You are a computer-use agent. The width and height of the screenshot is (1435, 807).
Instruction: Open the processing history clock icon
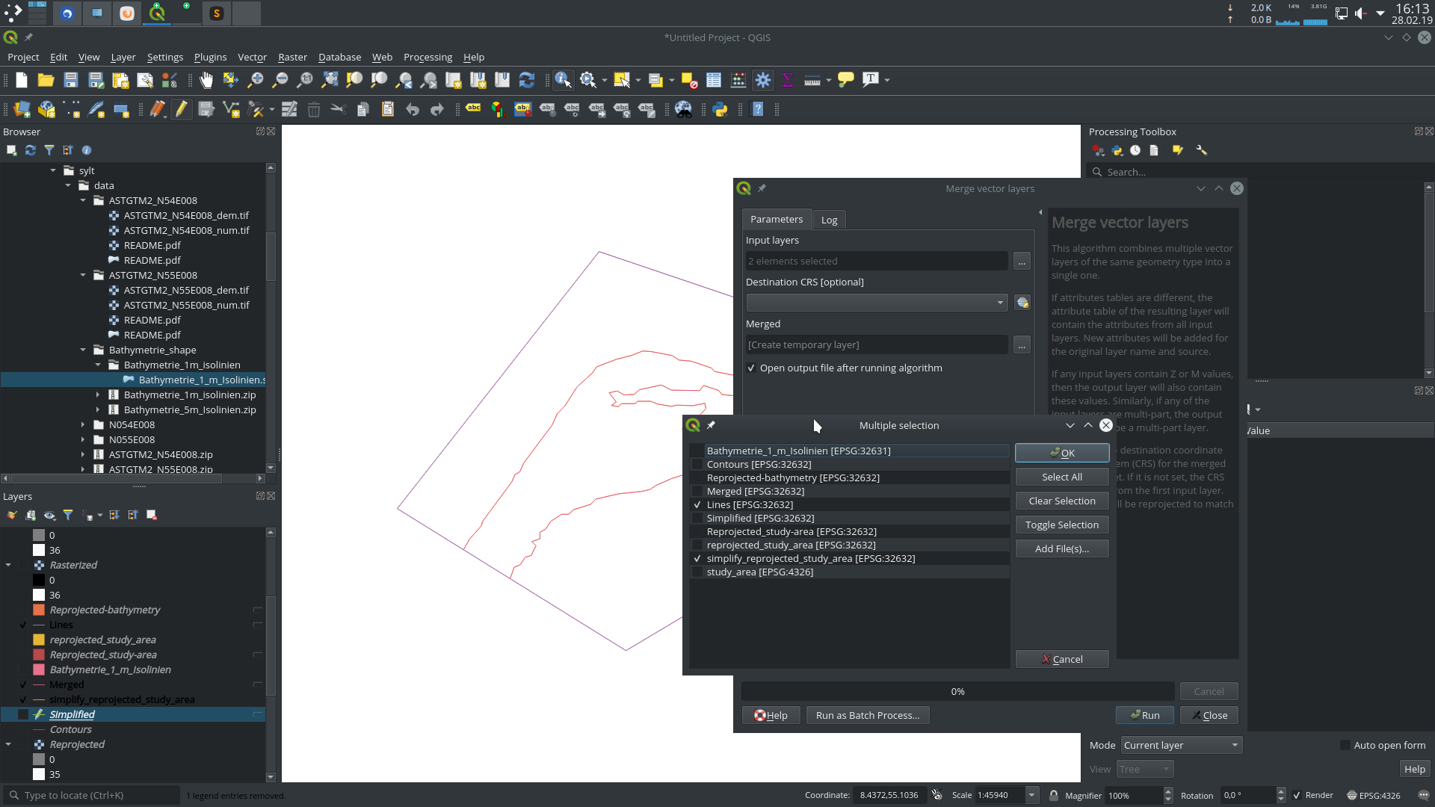1135,150
